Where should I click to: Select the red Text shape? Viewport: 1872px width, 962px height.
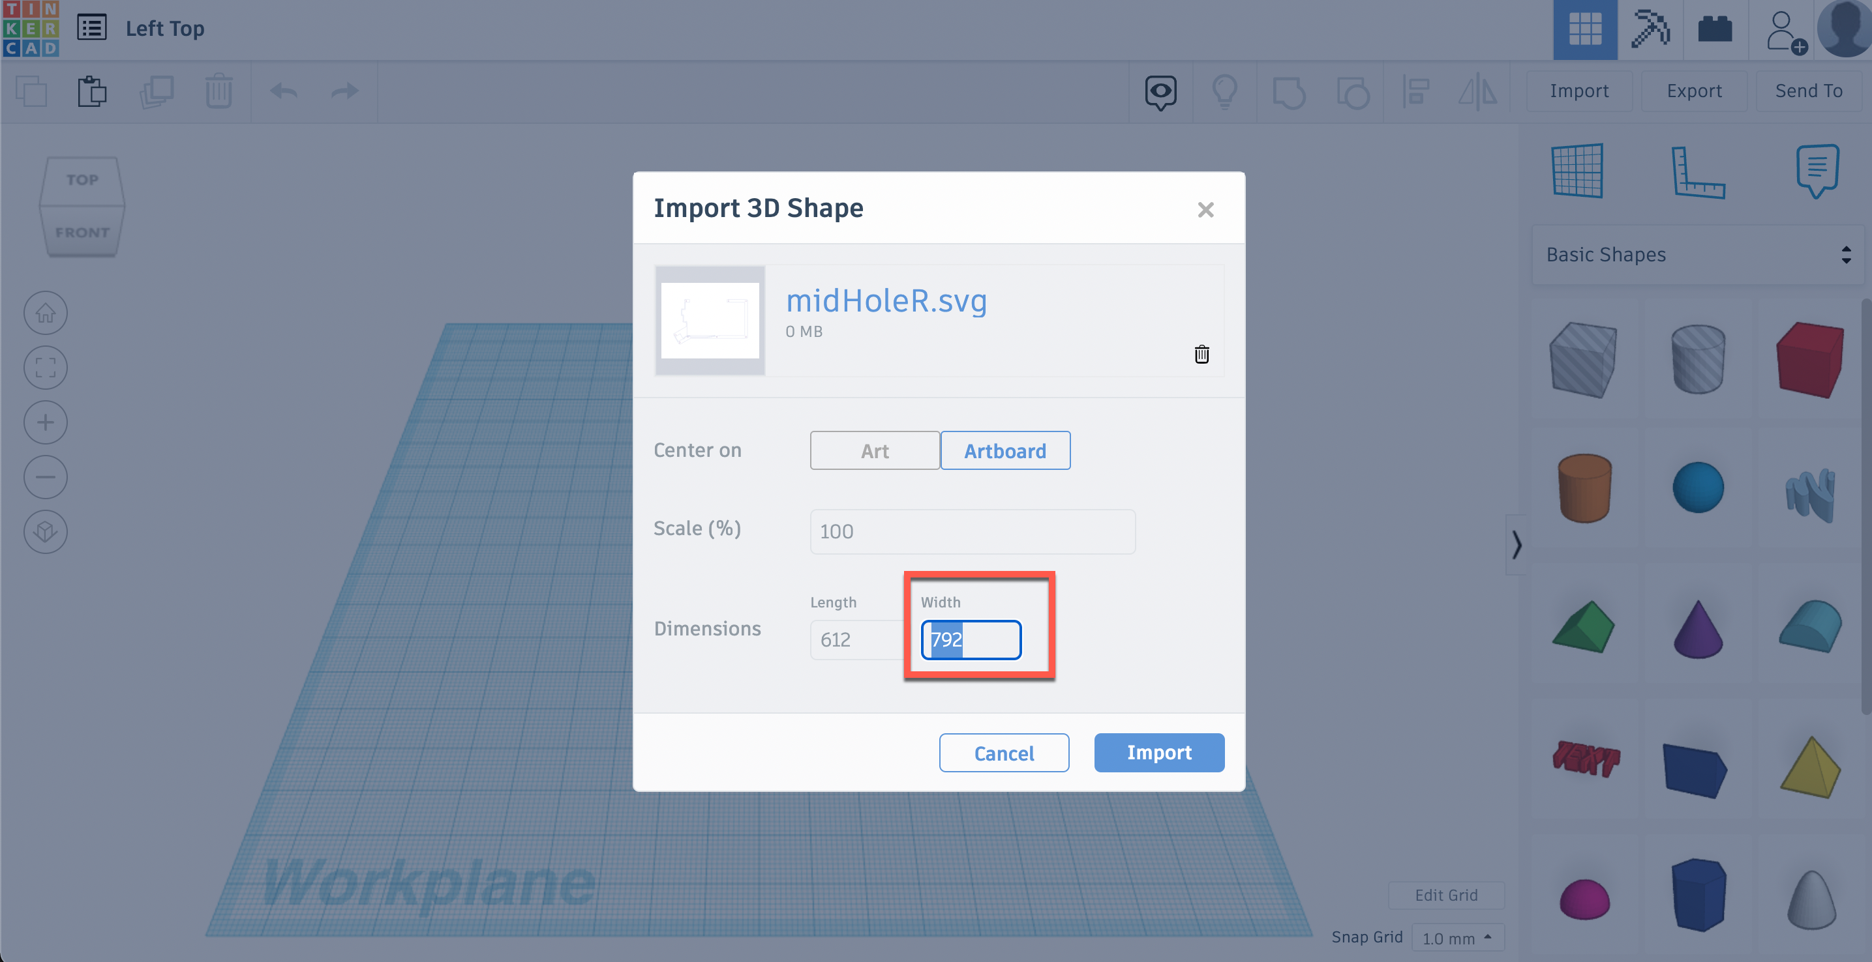click(x=1586, y=759)
